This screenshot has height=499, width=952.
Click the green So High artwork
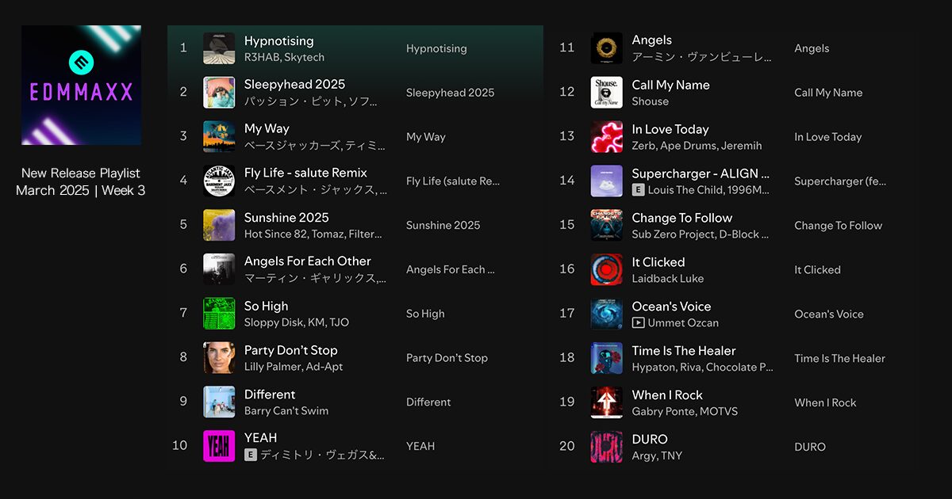219,314
